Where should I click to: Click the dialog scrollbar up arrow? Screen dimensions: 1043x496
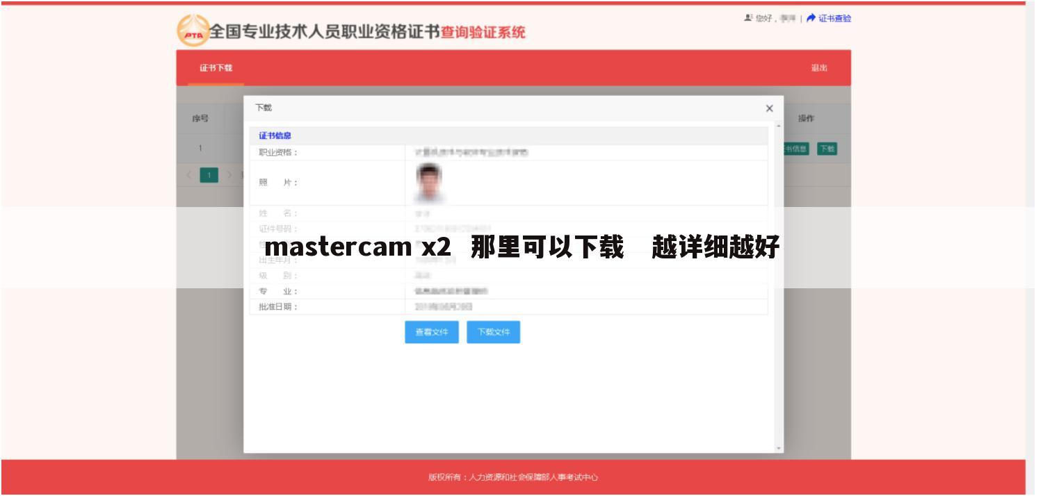(779, 126)
